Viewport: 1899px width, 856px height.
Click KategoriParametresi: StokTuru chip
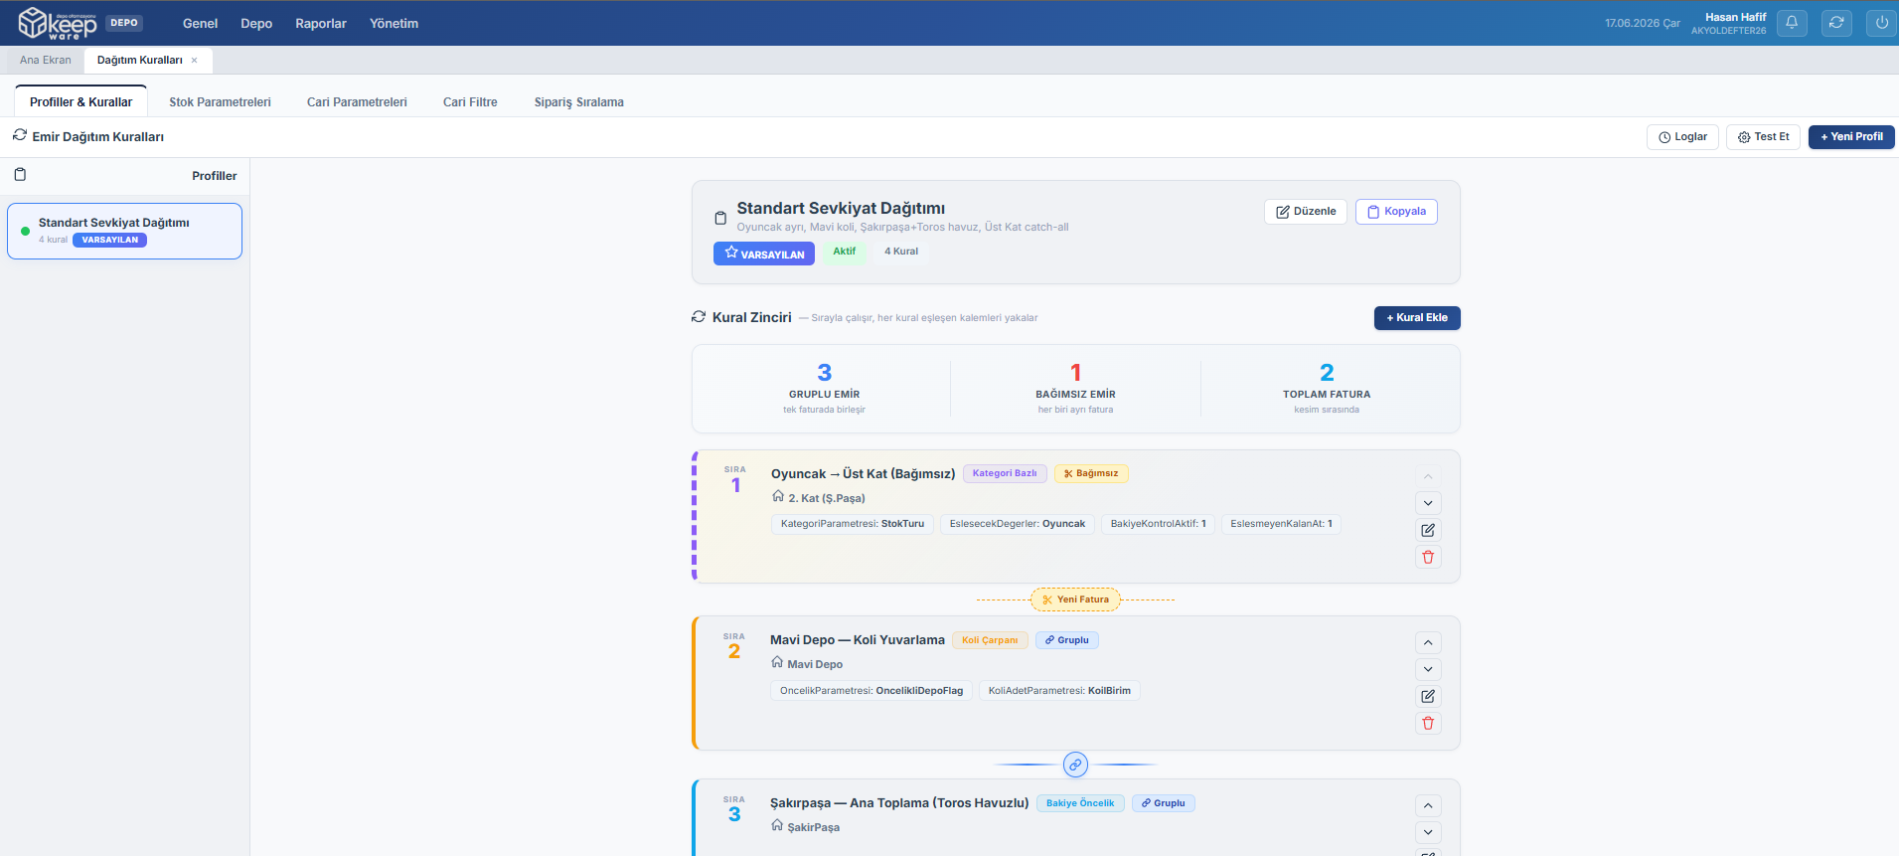click(x=853, y=524)
